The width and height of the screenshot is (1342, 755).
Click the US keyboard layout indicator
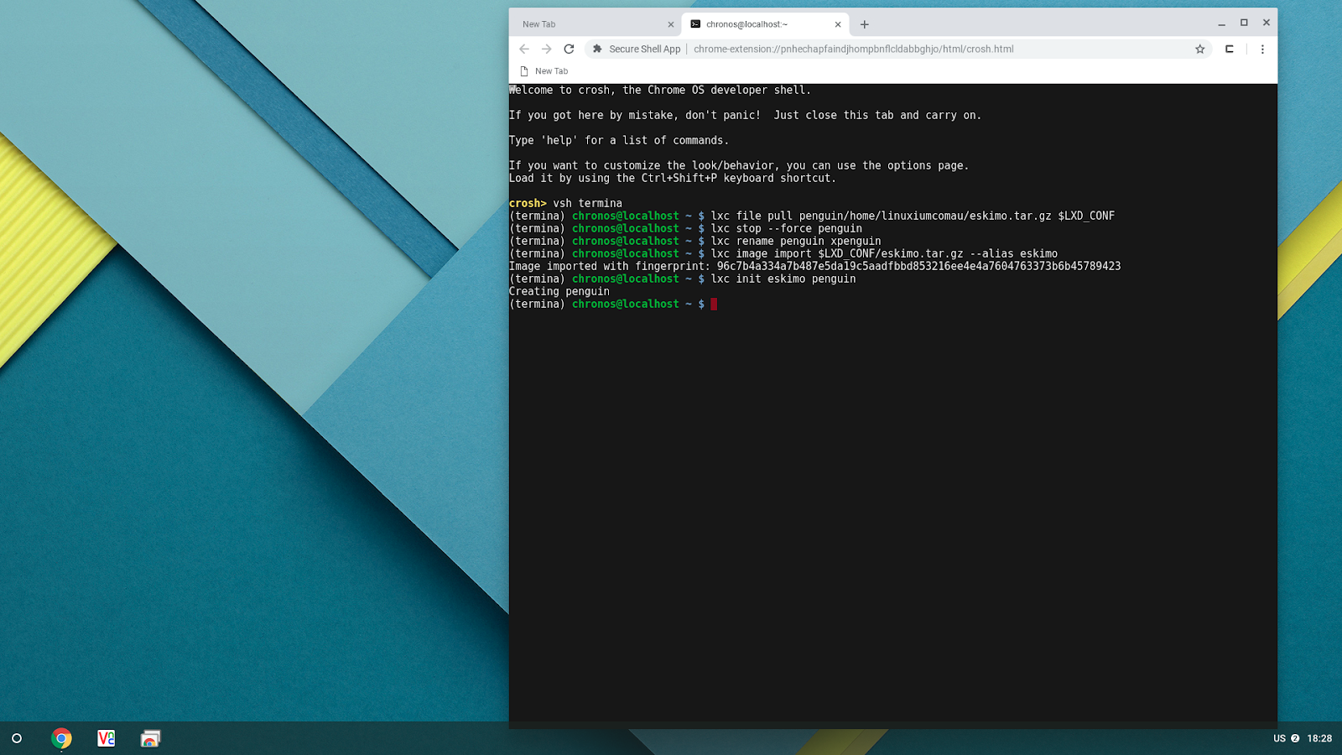pos(1279,738)
